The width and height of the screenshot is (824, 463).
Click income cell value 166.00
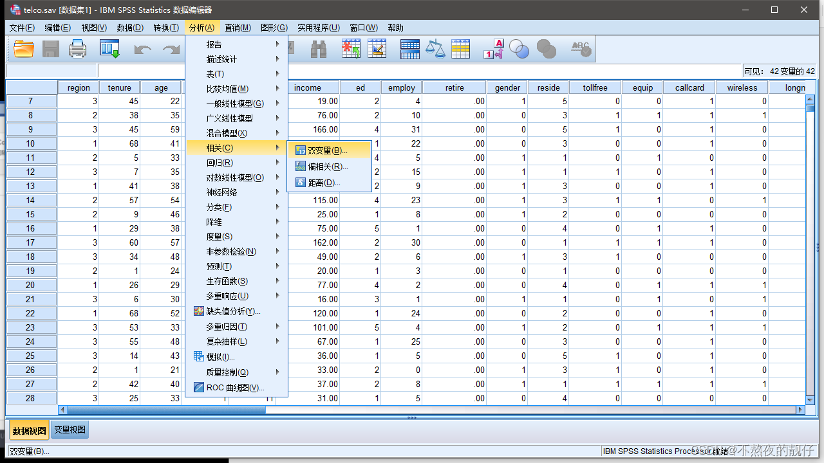[314, 129]
